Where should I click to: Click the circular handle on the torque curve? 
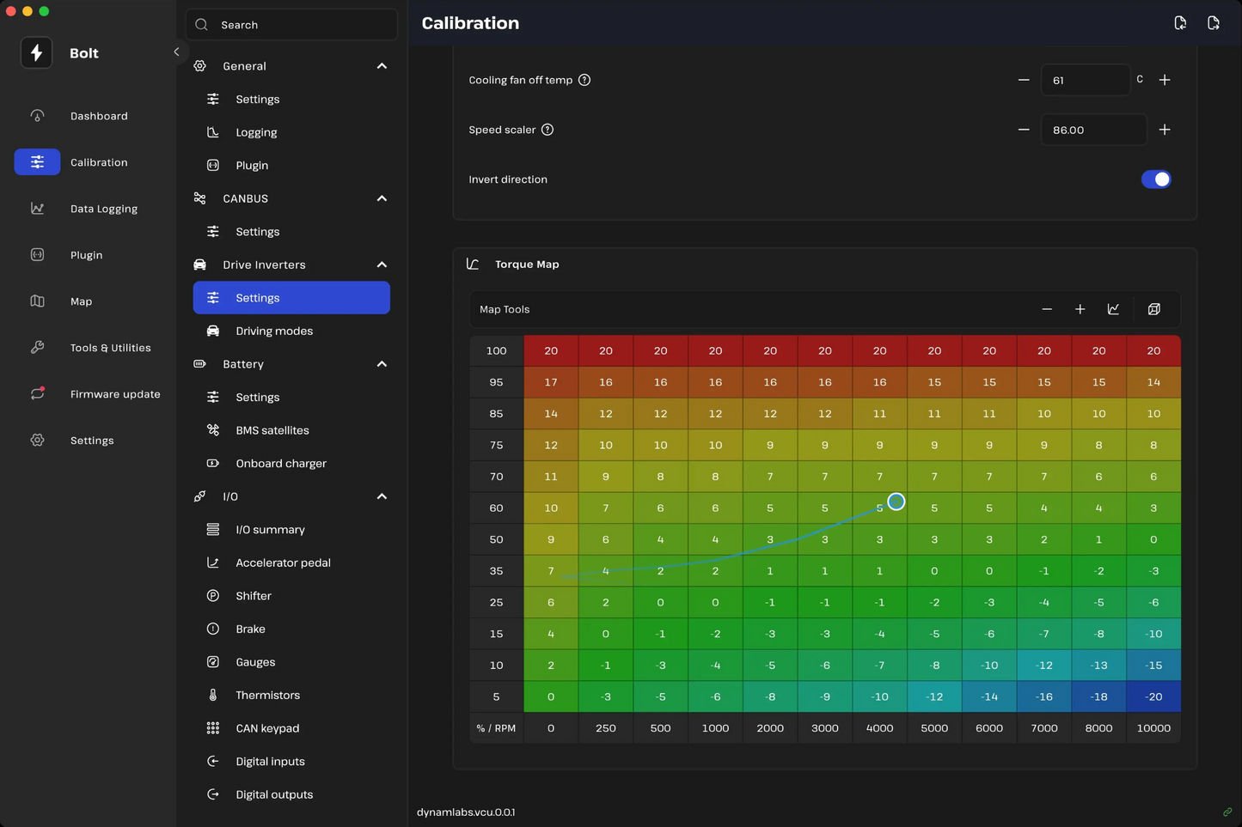[x=896, y=502]
